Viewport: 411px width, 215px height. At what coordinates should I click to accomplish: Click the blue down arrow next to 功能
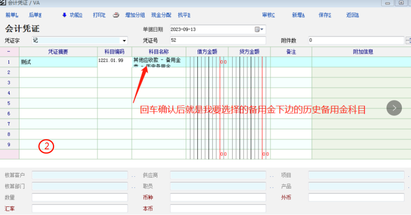pos(64,15)
